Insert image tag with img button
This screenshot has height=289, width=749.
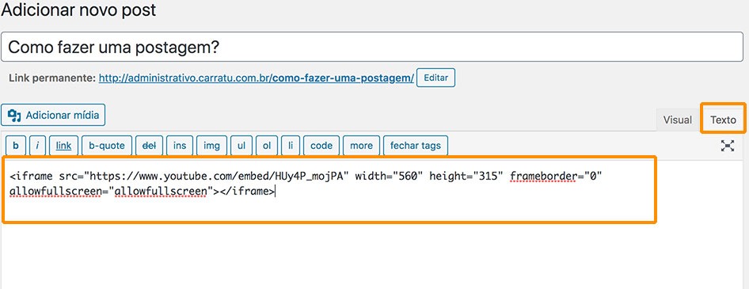click(x=211, y=146)
